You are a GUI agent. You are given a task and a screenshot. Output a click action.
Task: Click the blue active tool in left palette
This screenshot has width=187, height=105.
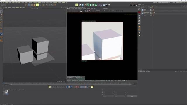1,34
